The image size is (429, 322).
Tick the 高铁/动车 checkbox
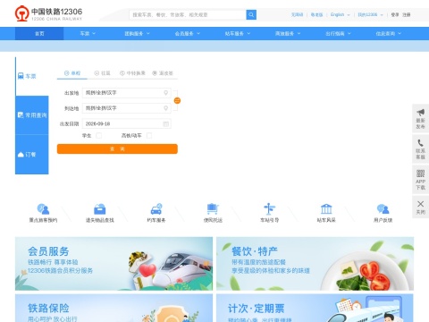pos(149,136)
